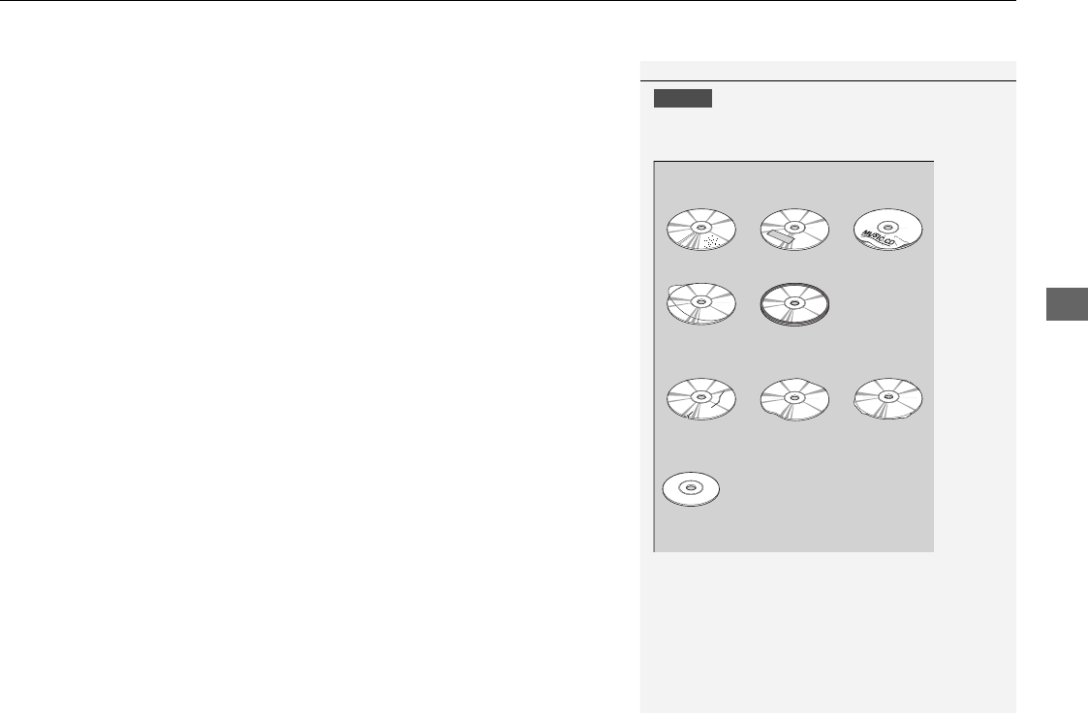The width and height of the screenshot is (1088, 713).
Task: Click the disc with dotted dust spots
Action: point(700,230)
